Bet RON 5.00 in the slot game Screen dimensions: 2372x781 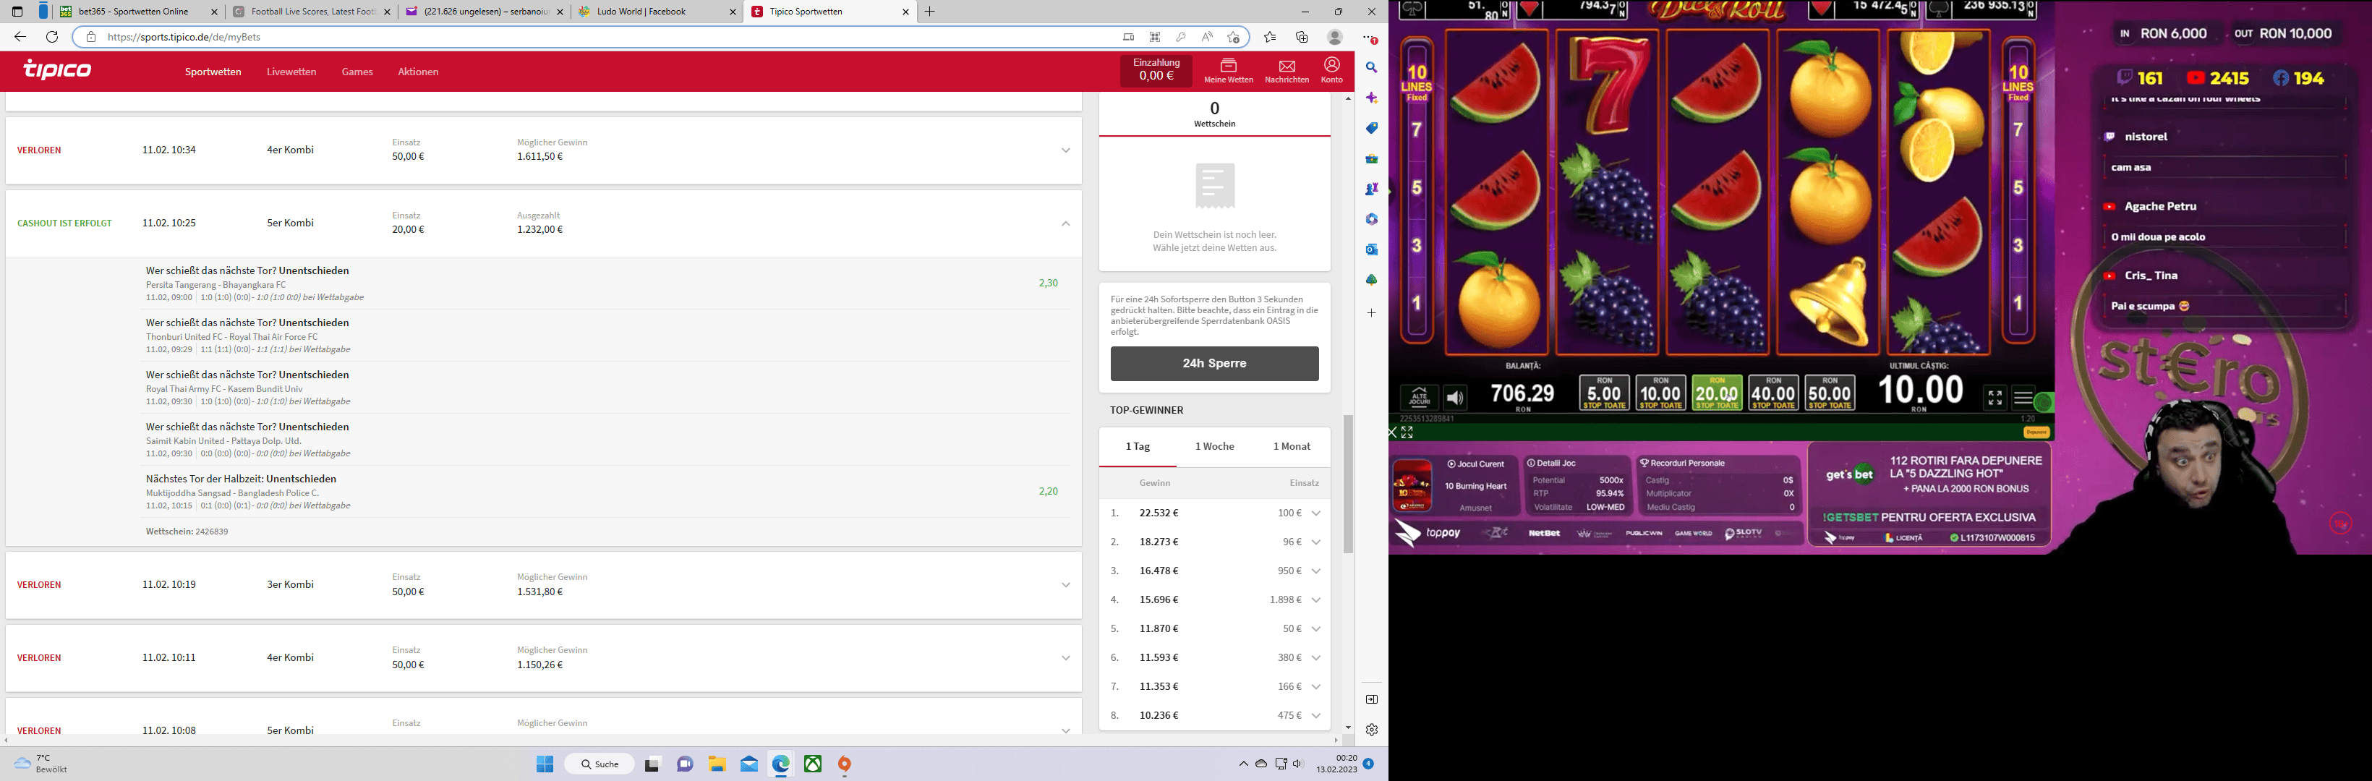click(x=1604, y=393)
